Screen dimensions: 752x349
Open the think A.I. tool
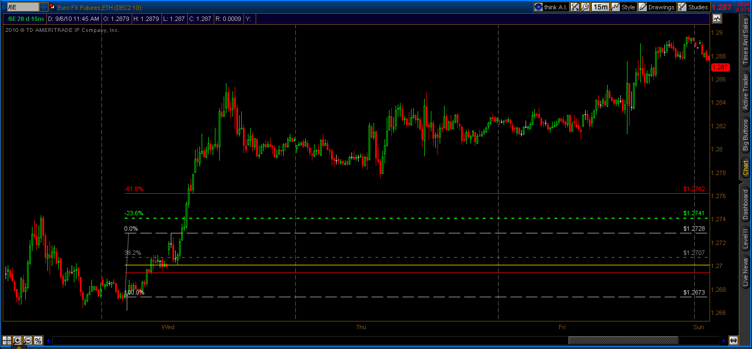tap(550, 7)
